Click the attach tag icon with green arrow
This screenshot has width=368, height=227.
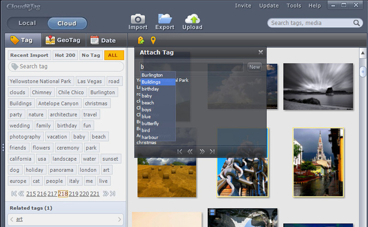tap(141, 40)
